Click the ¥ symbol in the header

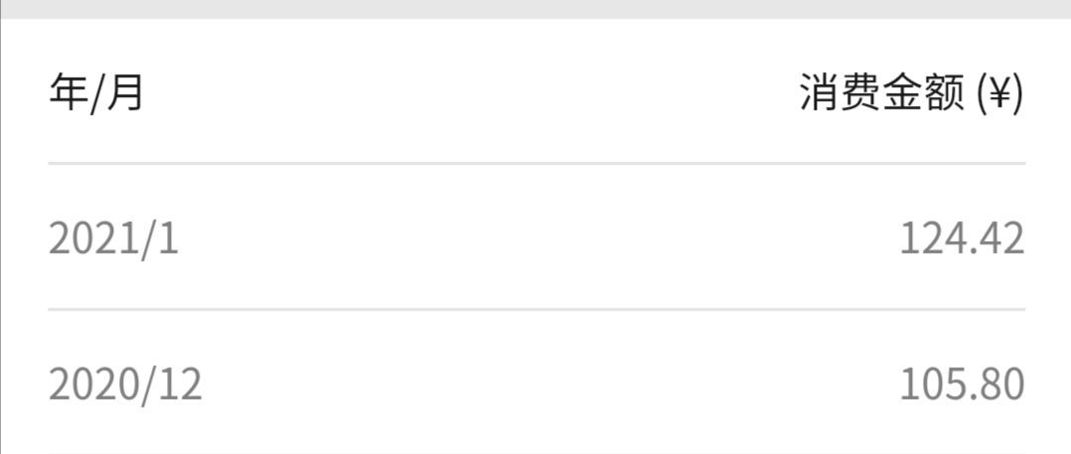pos(999,93)
